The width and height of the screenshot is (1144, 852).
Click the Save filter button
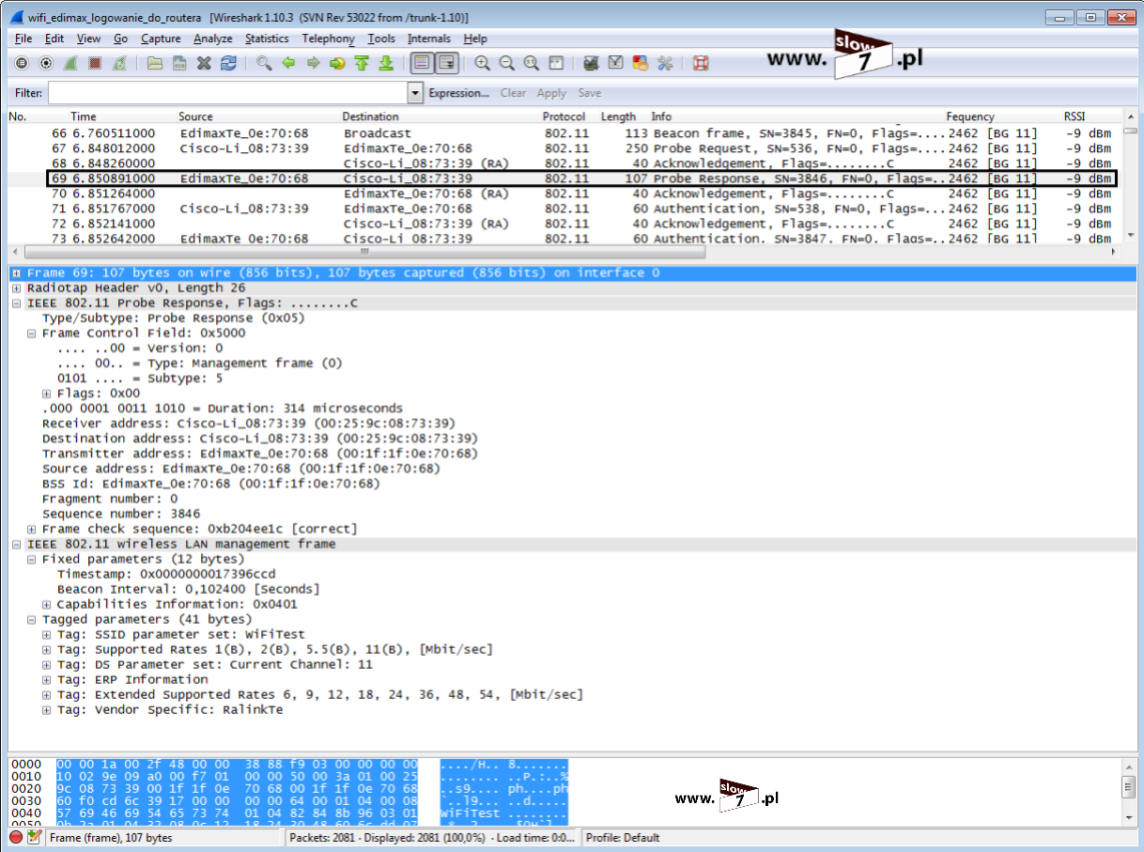tap(589, 93)
